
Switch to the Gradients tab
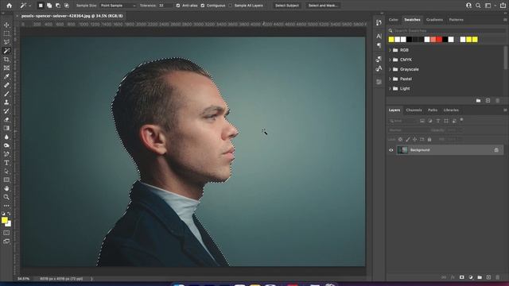434,20
